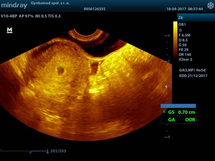The width and height of the screenshot is (215, 161).
Task: Click the cine loop triangle marker
Action: tap(31, 152)
